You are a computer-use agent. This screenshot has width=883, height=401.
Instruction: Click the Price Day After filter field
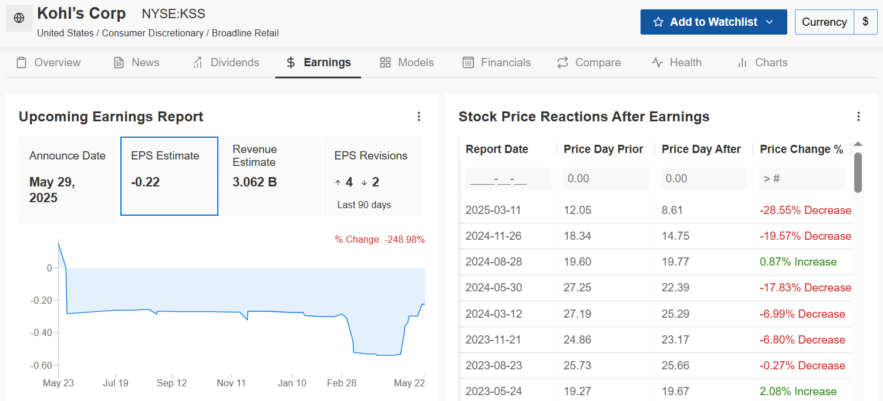pos(704,178)
